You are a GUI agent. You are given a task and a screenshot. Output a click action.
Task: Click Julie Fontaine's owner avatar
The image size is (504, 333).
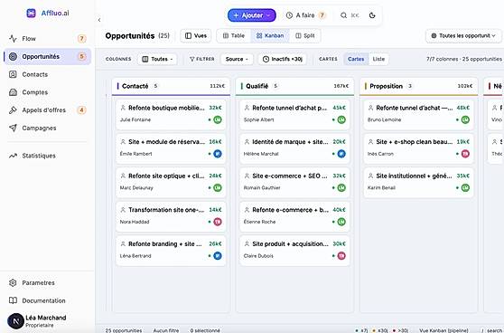218,119
